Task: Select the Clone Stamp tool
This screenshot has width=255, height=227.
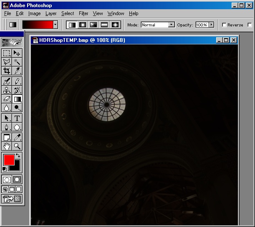Action: pyautogui.click(x=7, y=90)
